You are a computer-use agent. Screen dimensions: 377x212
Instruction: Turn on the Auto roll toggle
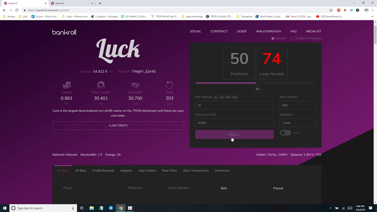(x=285, y=132)
